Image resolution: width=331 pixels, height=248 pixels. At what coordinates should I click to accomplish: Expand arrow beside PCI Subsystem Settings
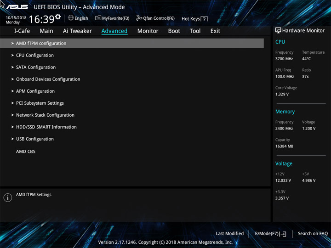tap(12, 103)
